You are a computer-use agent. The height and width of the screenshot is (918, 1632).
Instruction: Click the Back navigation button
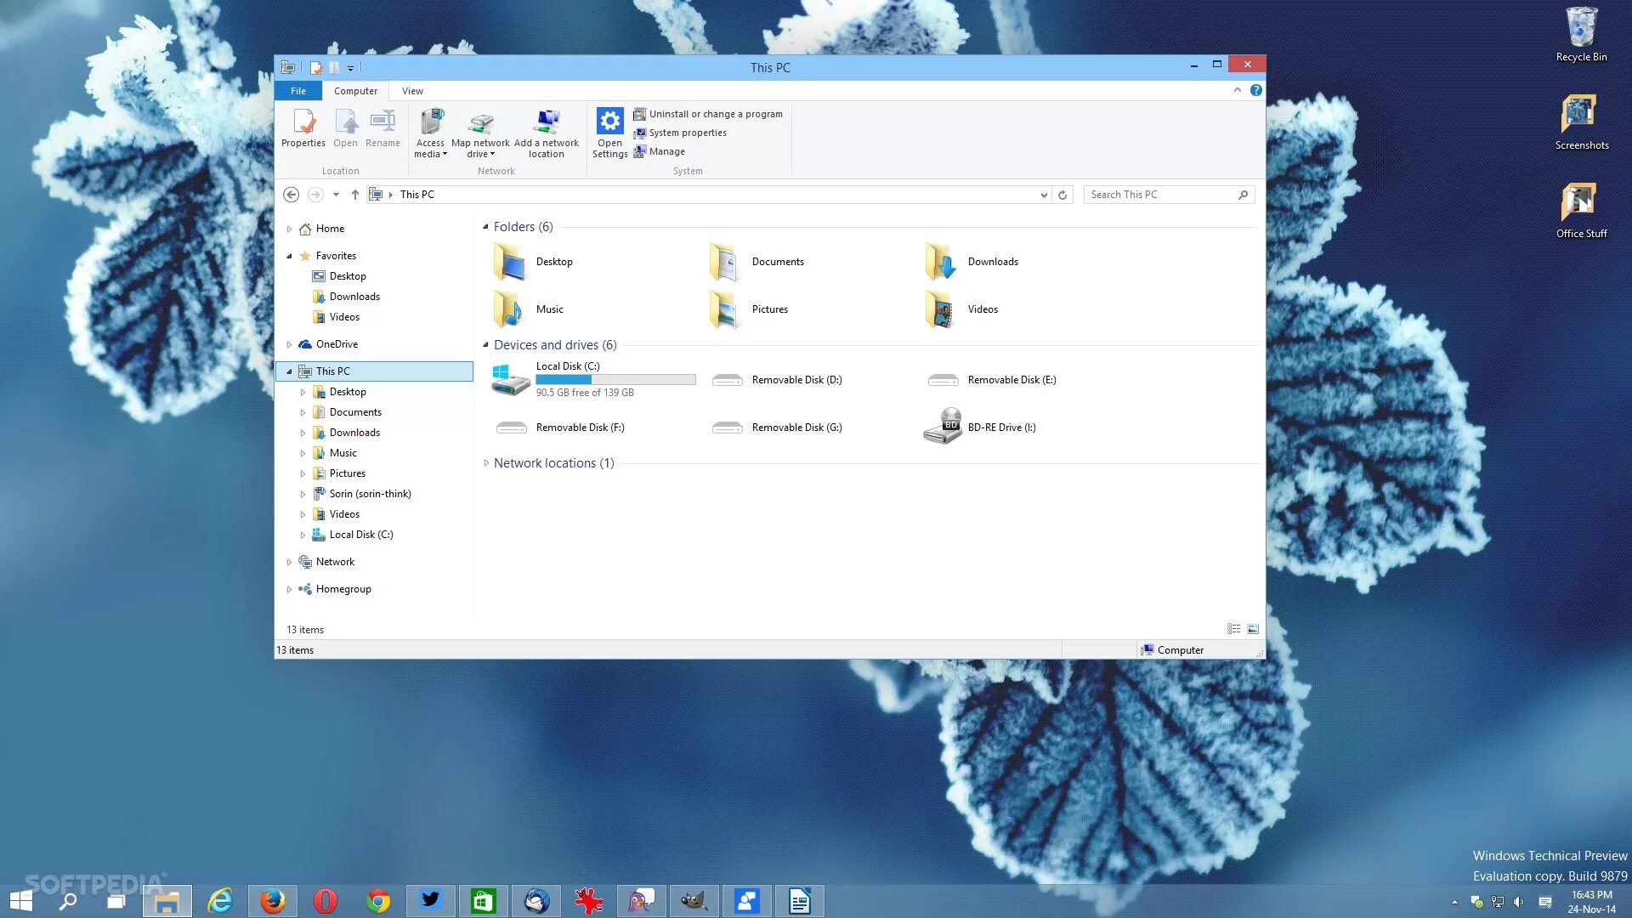tap(291, 194)
